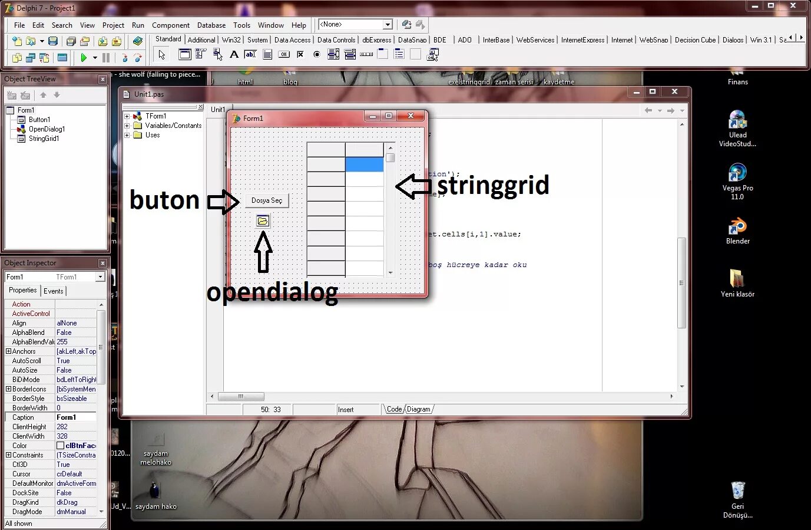Screen dimensions: 811x530
Task: Click Add File to Project icon
Action: 103,41
